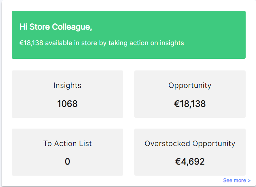Open the Opportunity summary card
Viewport: 256px width, 187px height.
click(x=190, y=94)
